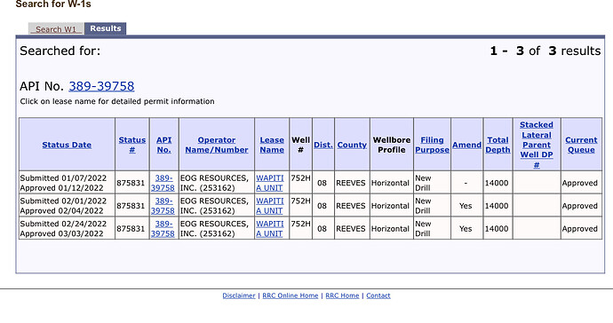Sort by the Status # column header

132,145
